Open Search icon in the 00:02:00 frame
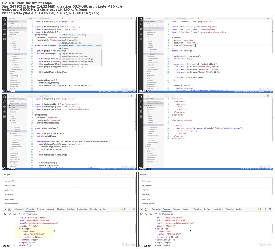 pos(5,102)
